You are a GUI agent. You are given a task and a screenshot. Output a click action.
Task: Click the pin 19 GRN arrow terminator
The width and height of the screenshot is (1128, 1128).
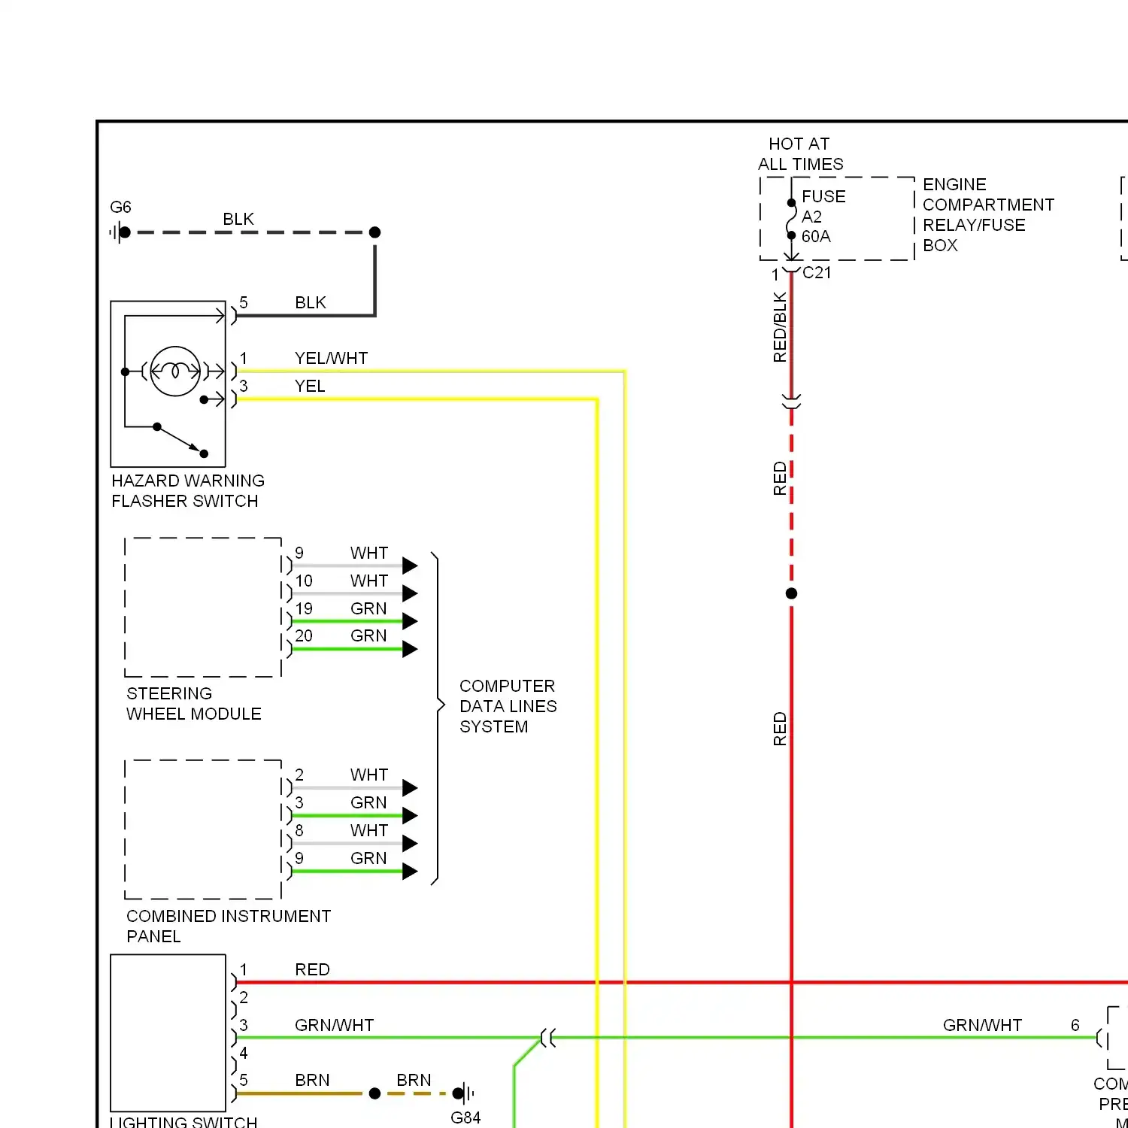[x=410, y=621]
